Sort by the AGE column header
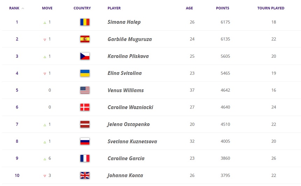 [x=189, y=8]
